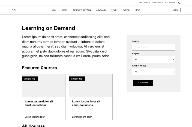Open the Become a Dietitian menu

click(82, 10)
